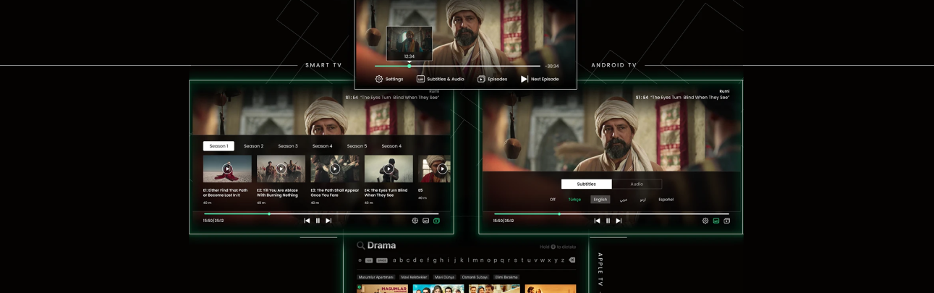Pause playback in Smart TV player

tap(318, 221)
